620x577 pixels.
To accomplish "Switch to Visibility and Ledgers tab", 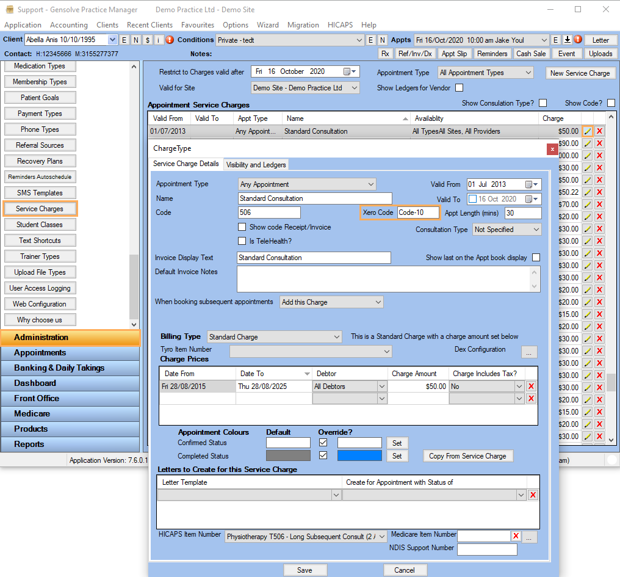I will pyautogui.click(x=256, y=165).
